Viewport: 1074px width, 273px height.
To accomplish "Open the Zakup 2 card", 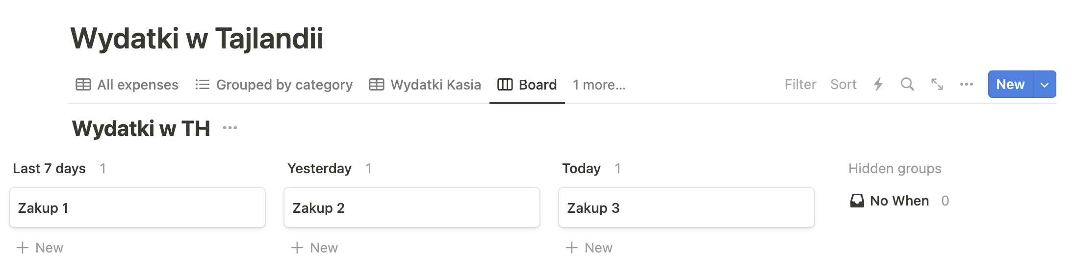I will coord(411,208).
